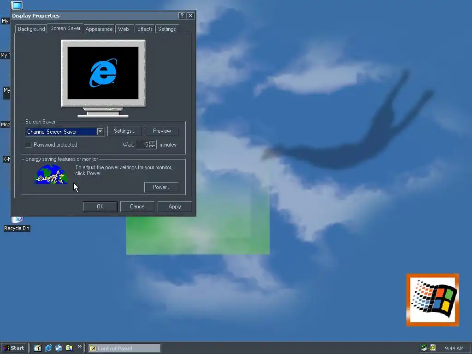This screenshot has height=354, width=472.
Task: Switch to the Control Panel taskbar button
Action: click(124, 348)
